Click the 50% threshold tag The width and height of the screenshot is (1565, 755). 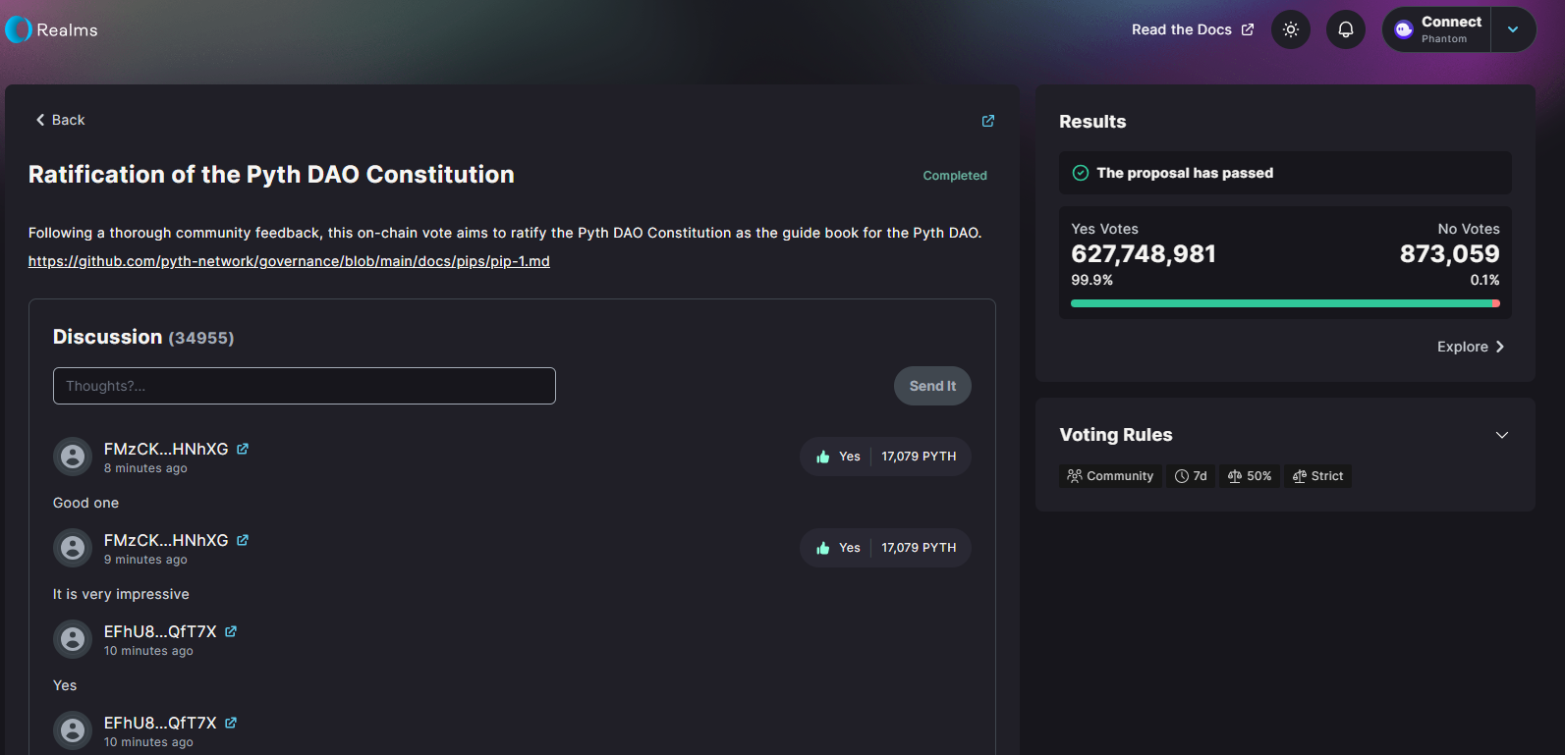tap(1250, 476)
